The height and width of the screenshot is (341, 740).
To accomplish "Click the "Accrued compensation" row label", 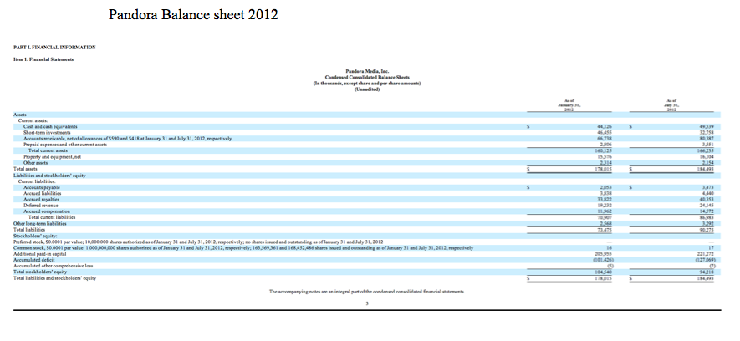I will click(x=47, y=211).
